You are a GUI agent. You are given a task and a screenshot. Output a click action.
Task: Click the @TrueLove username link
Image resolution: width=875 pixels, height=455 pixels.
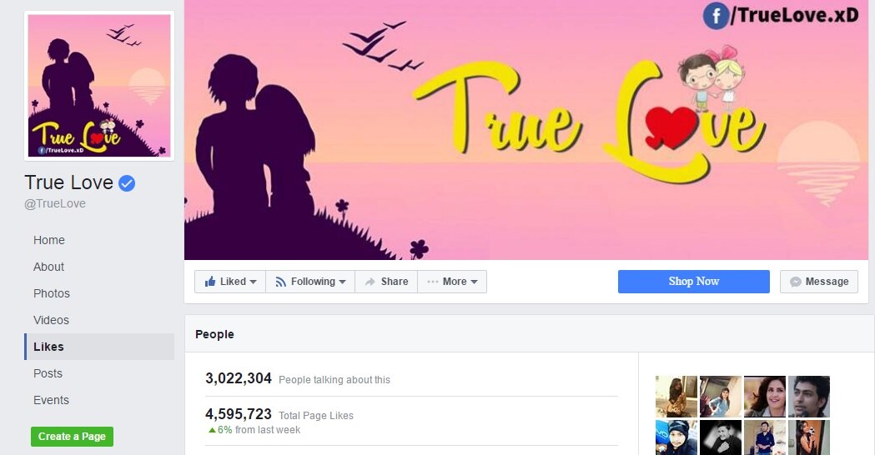[x=55, y=204]
